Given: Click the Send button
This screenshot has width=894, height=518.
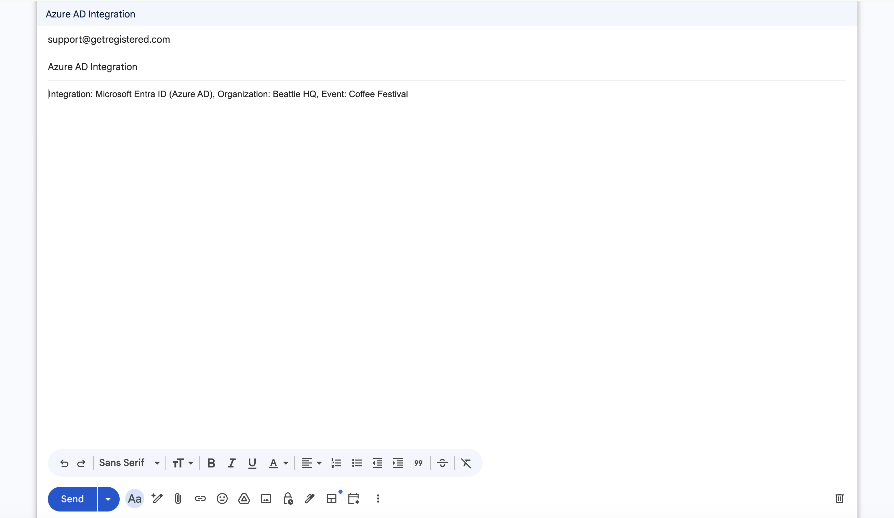Looking at the screenshot, I should pyautogui.click(x=72, y=499).
